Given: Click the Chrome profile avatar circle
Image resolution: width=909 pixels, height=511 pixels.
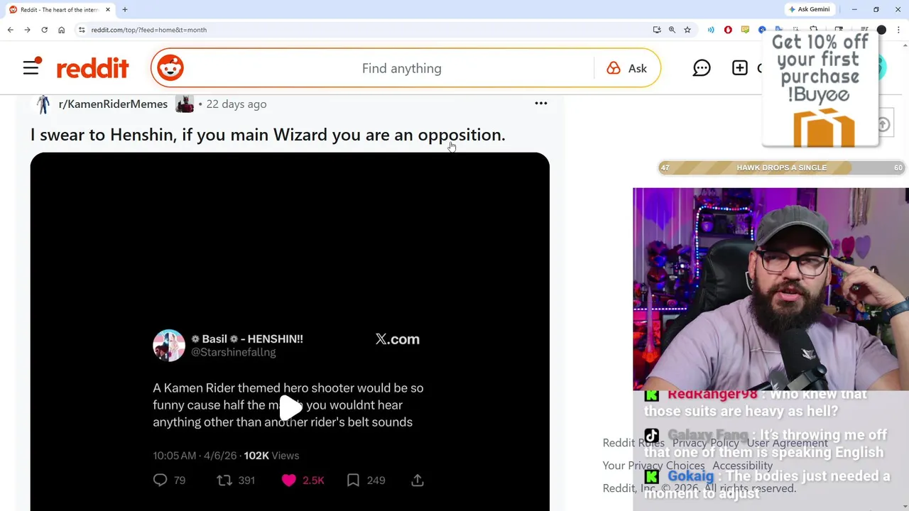Looking at the screenshot, I should tap(881, 30).
